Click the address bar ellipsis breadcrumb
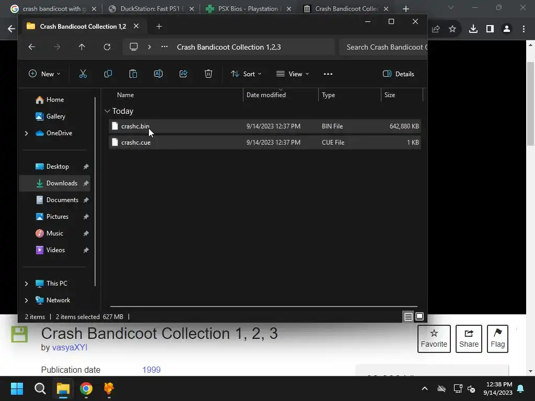 click(165, 47)
